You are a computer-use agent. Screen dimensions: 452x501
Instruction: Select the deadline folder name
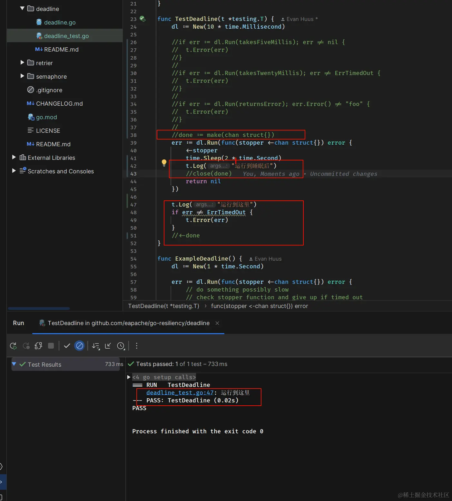pos(48,9)
